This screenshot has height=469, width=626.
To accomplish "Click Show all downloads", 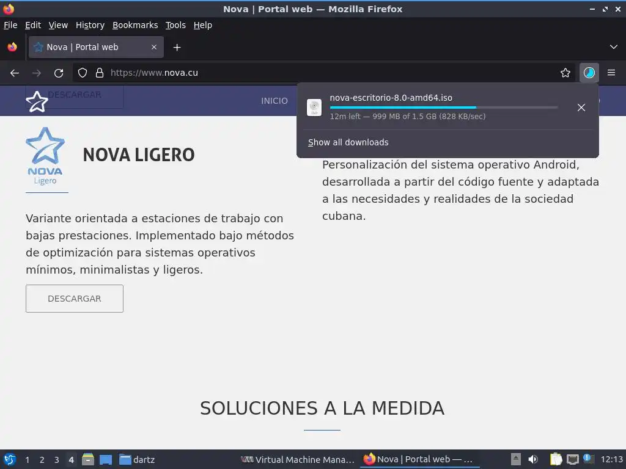I will tap(348, 142).
